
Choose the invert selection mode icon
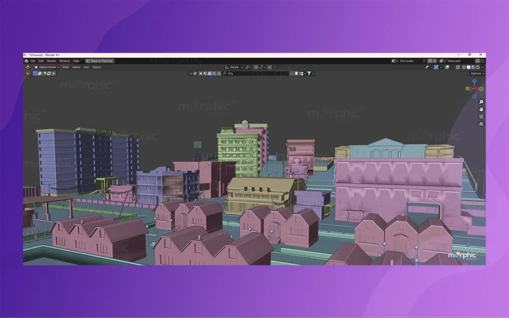tap(49, 74)
